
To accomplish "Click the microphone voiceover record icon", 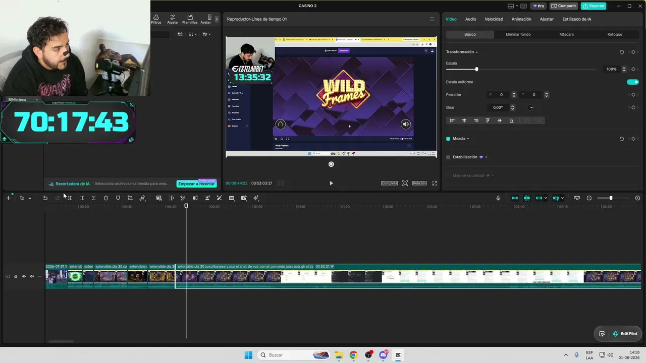I will 498,198.
